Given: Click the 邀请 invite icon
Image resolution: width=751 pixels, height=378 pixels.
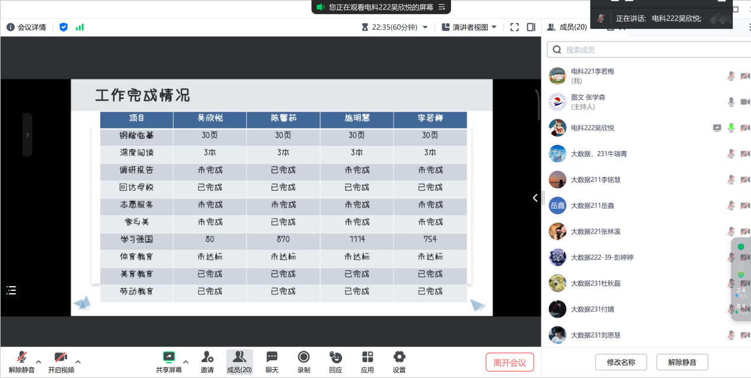Looking at the screenshot, I should (x=207, y=357).
